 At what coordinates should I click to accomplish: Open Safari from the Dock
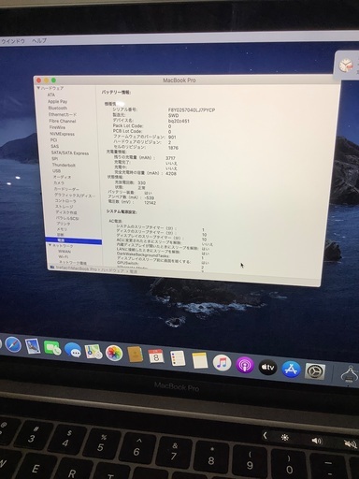(13, 344)
